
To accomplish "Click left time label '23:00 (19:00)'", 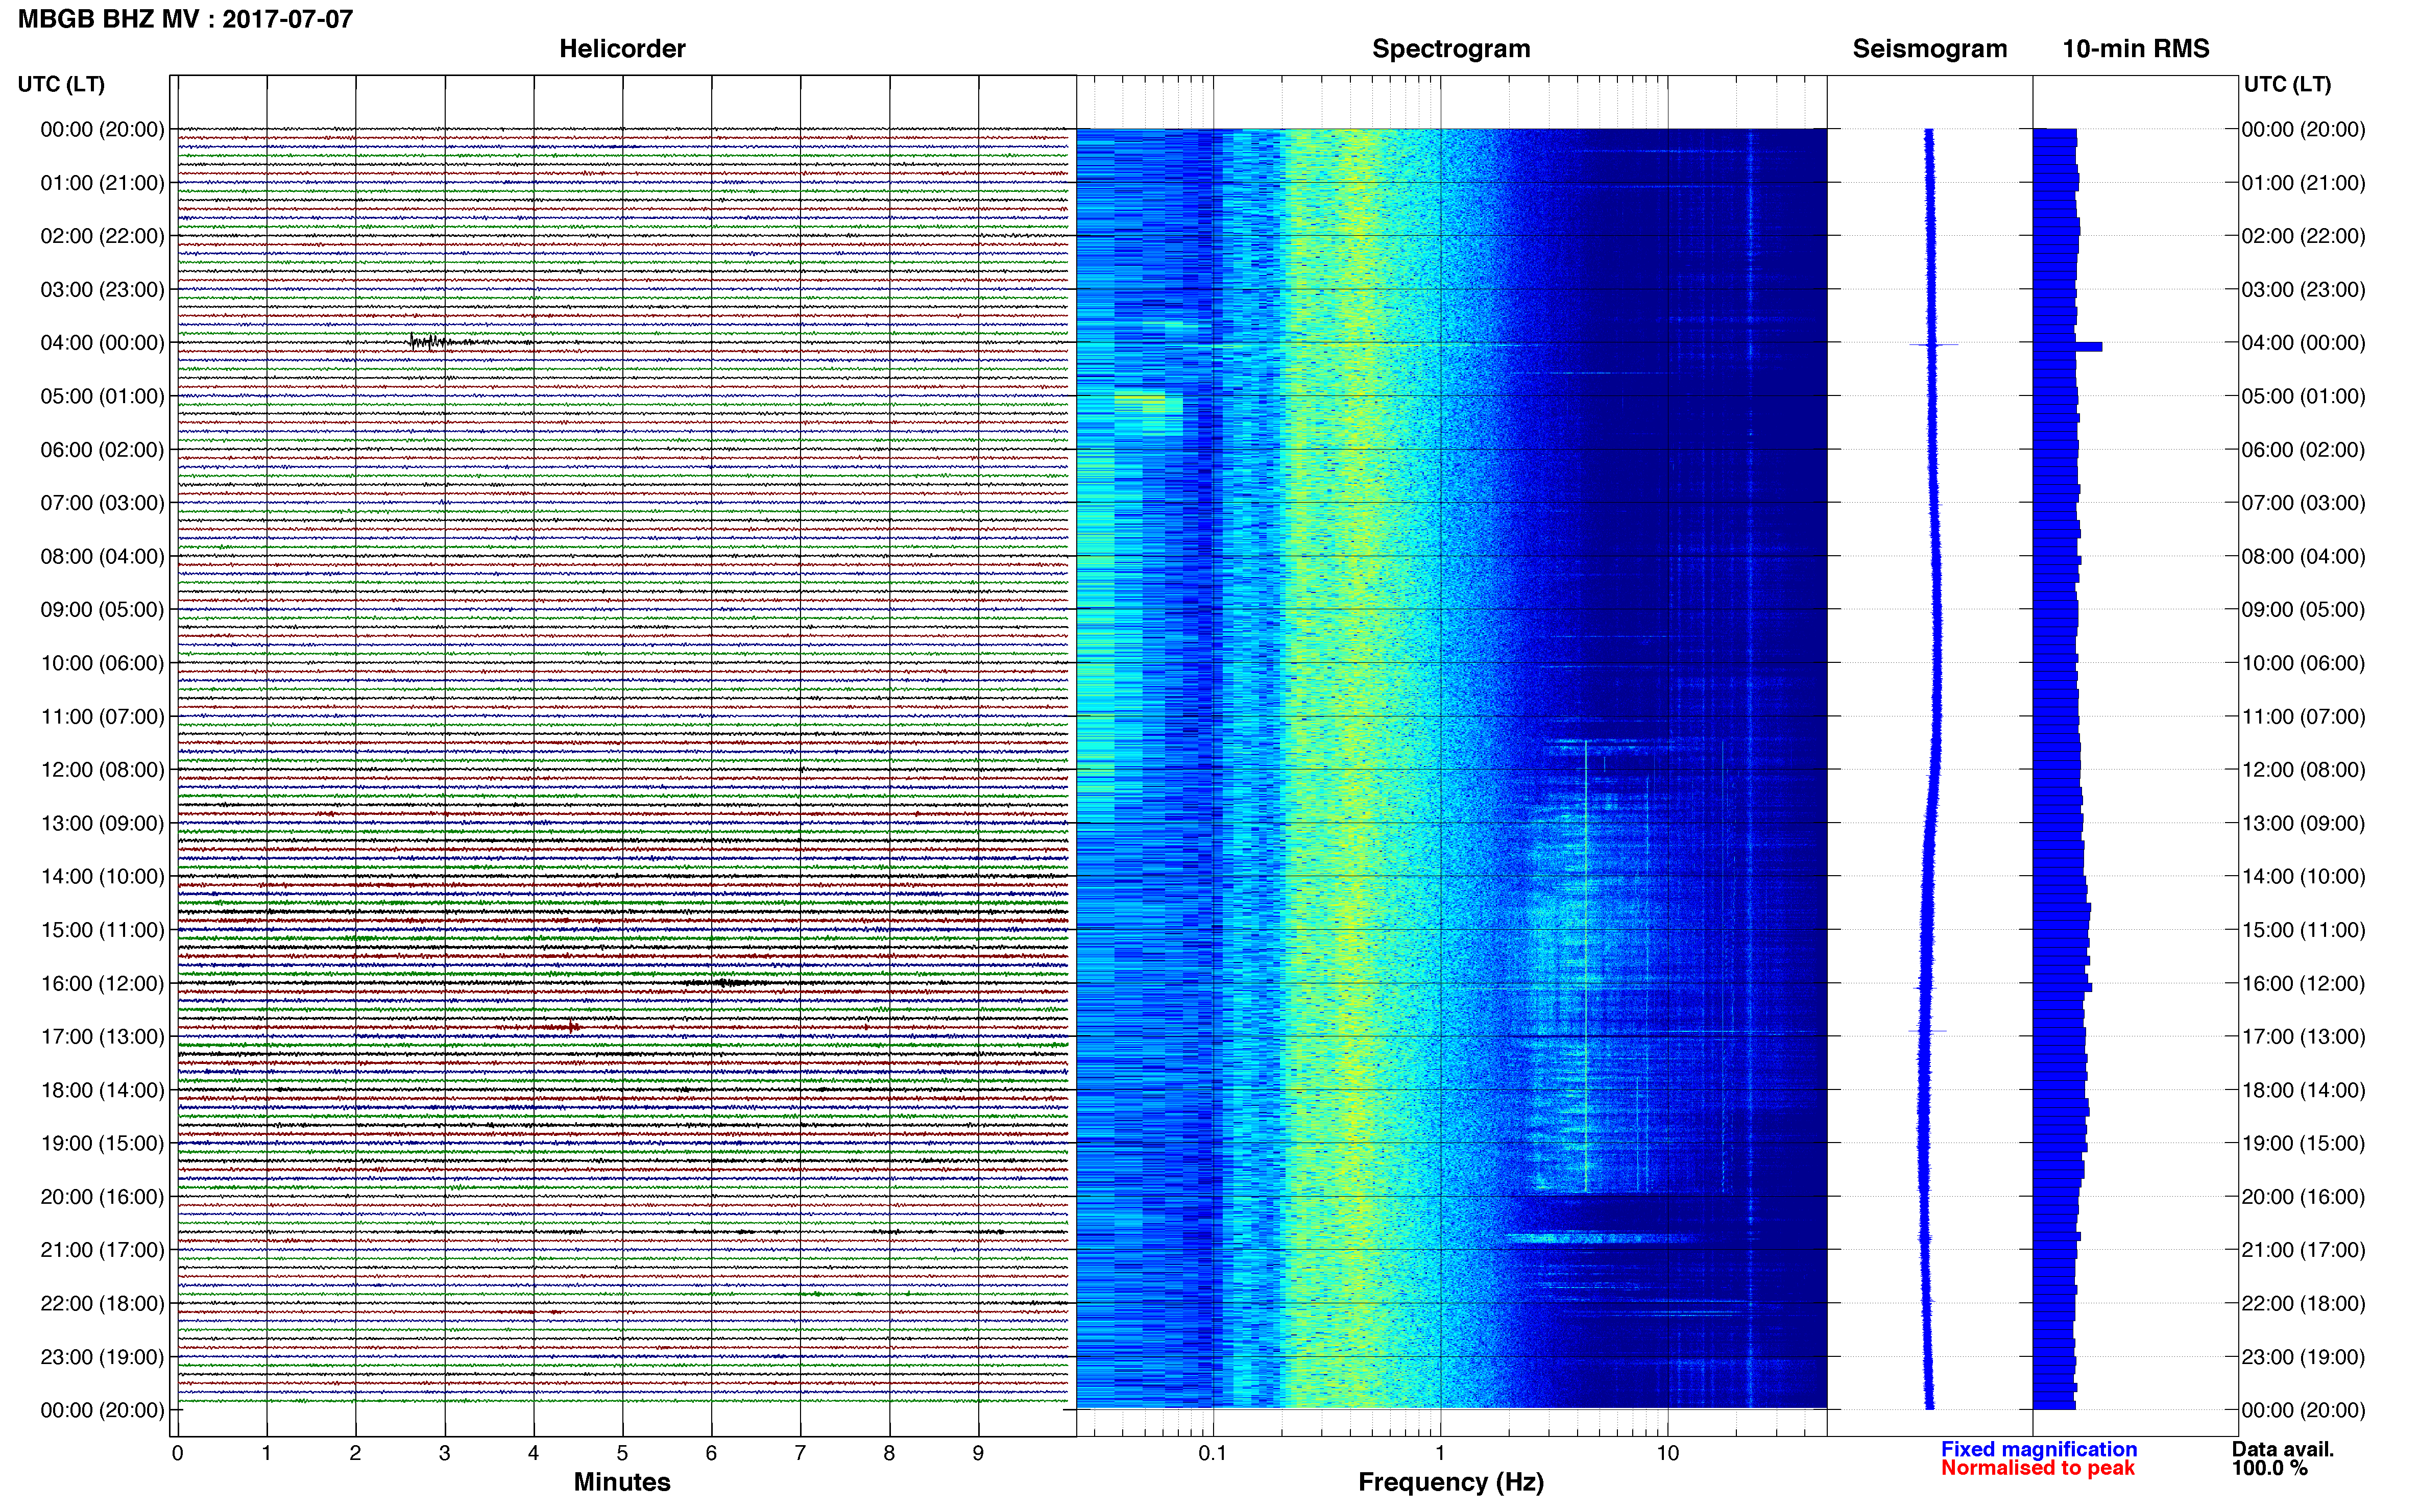I will [102, 1357].
